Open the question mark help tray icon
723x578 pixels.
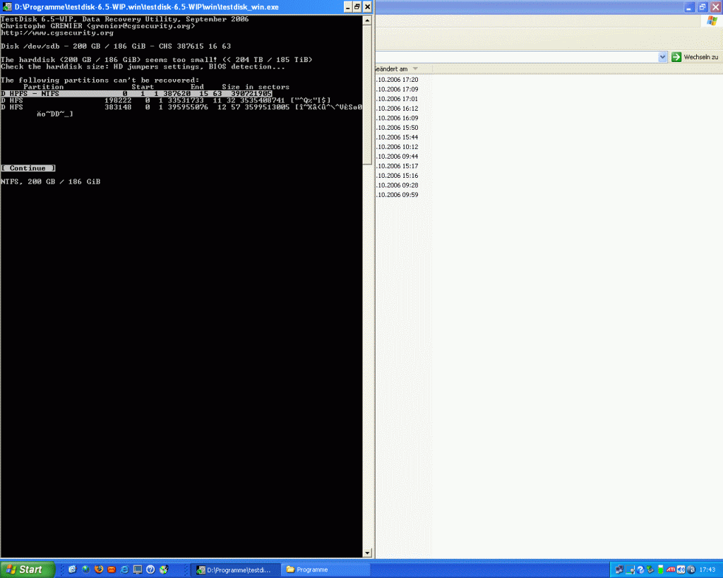(640, 570)
